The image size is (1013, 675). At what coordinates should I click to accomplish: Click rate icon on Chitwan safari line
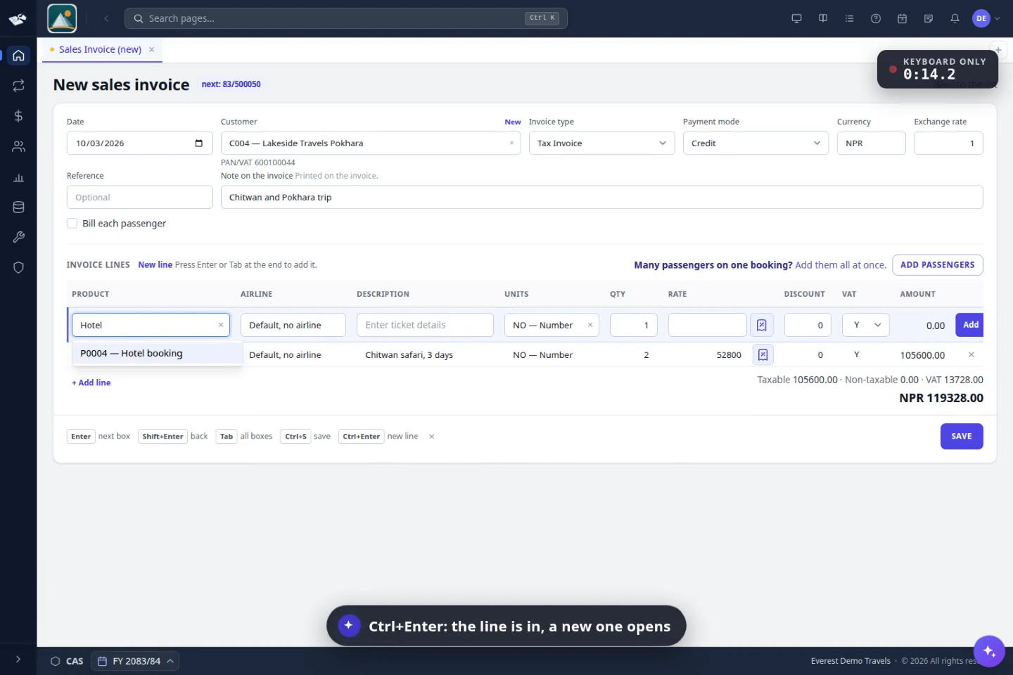763,355
